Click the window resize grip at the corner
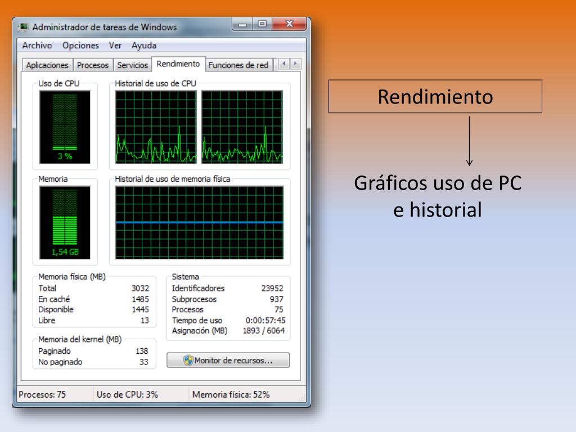Viewport: 576px width, 432px height. (x=302, y=398)
